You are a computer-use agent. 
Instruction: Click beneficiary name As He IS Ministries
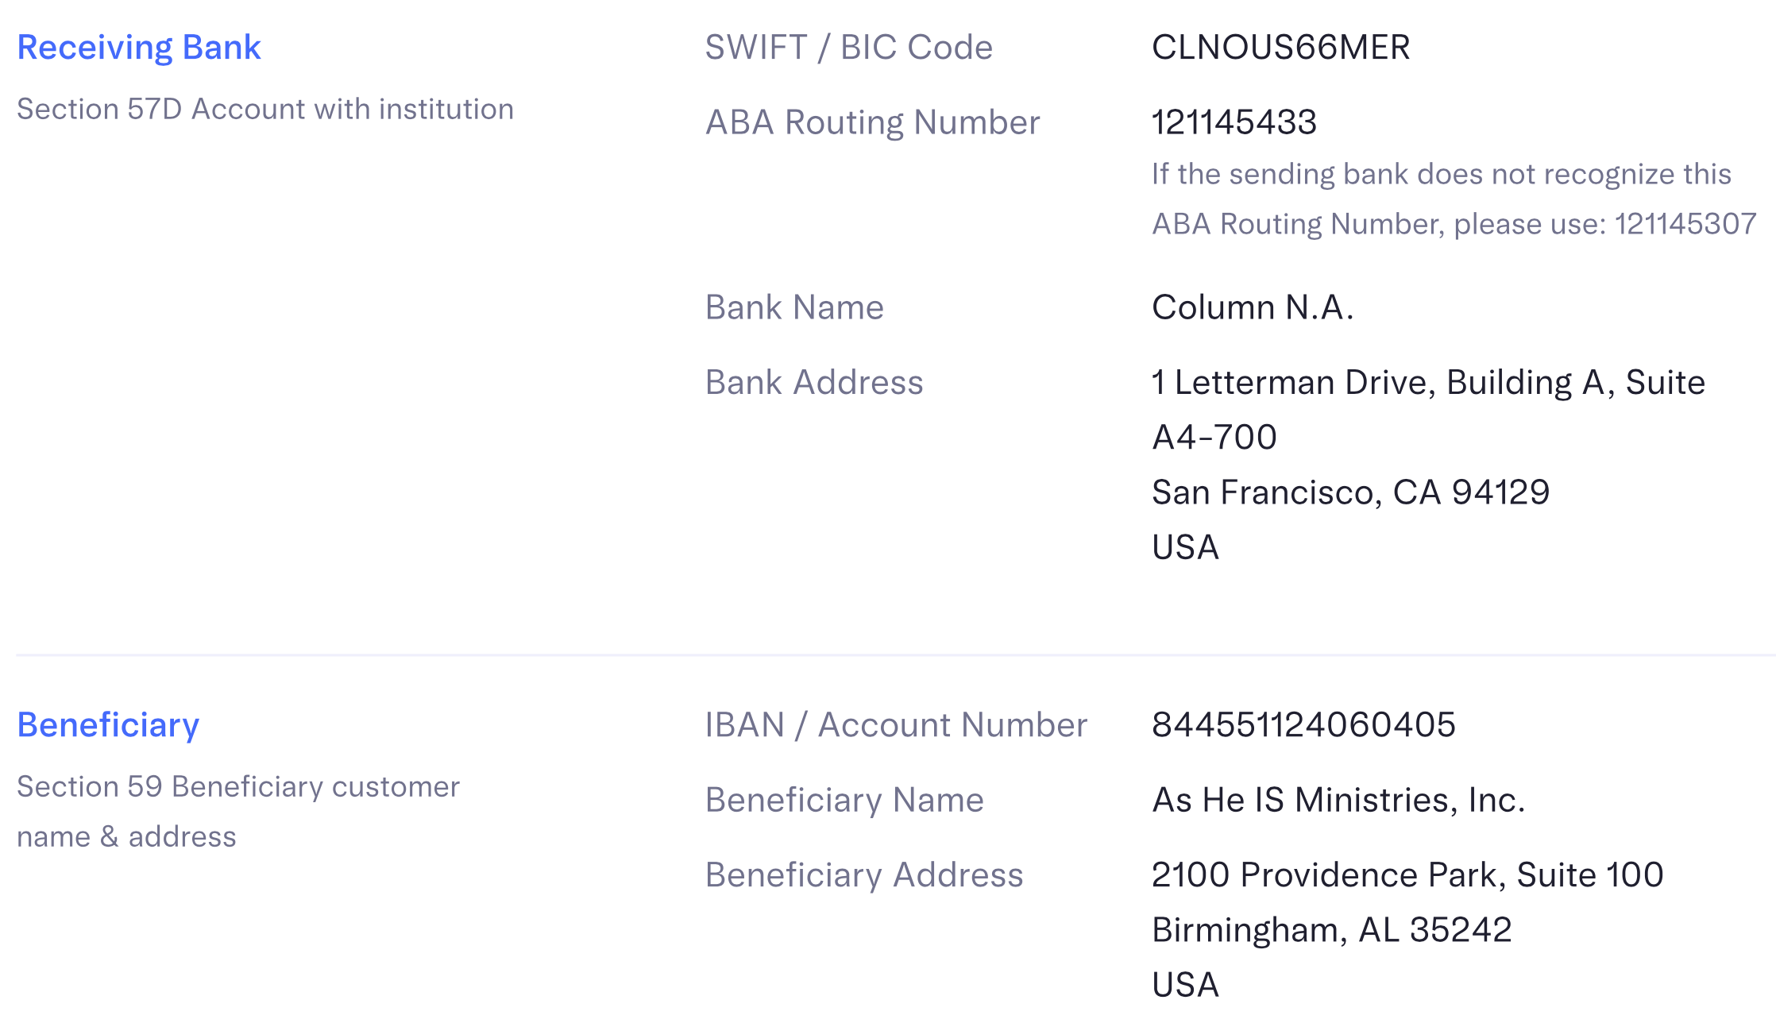(x=1338, y=800)
